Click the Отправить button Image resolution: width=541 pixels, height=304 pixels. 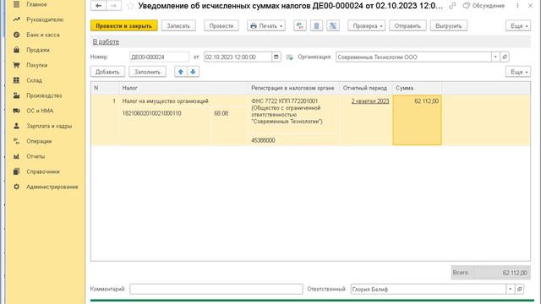pyautogui.click(x=407, y=26)
